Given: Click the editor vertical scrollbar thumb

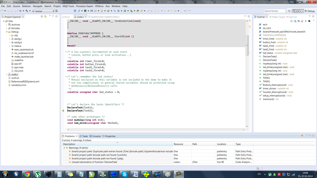Looking at the screenshot, I should coord(247,45).
